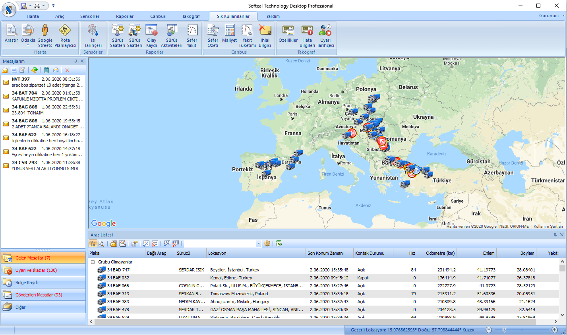
Task: Open Olay Kaydı event log
Action: pos(152,36)
